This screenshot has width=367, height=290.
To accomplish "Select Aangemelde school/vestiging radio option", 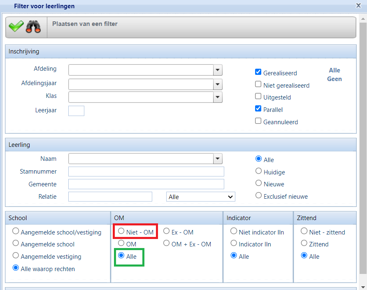I will coord(16,232).
